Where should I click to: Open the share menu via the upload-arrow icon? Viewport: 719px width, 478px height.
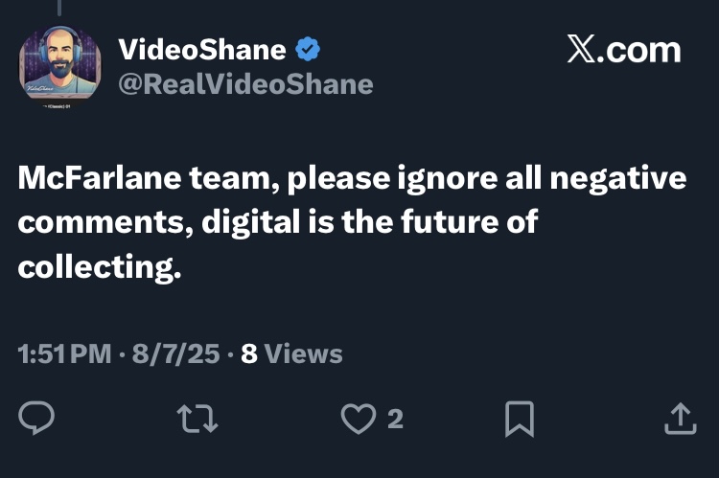point(679,419)
